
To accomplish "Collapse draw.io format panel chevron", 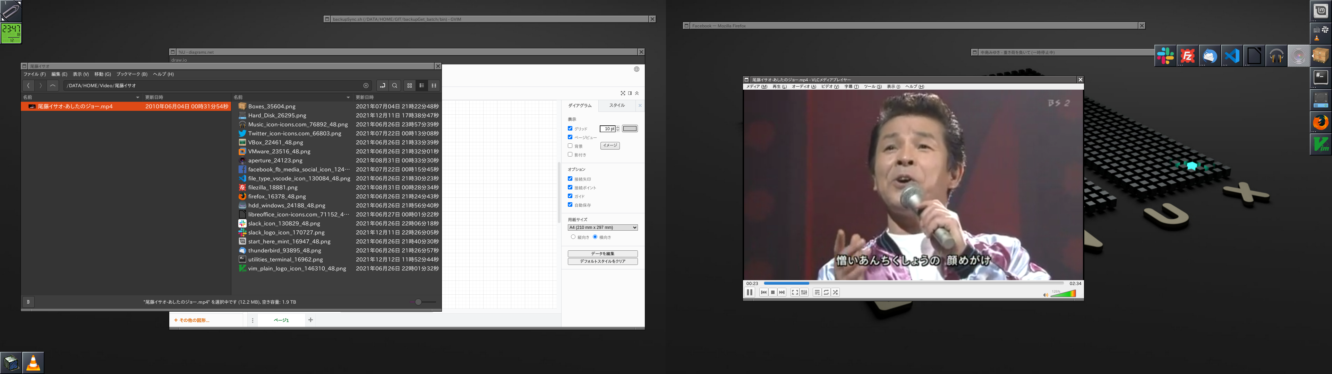I will (637, 93).
